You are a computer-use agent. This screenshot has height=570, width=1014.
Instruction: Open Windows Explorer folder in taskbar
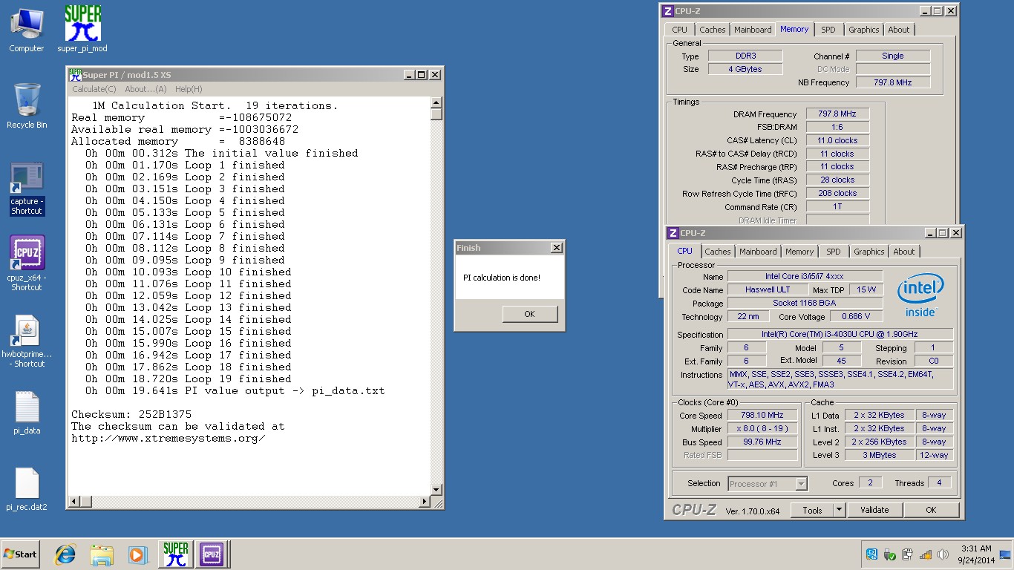point(102,554)
